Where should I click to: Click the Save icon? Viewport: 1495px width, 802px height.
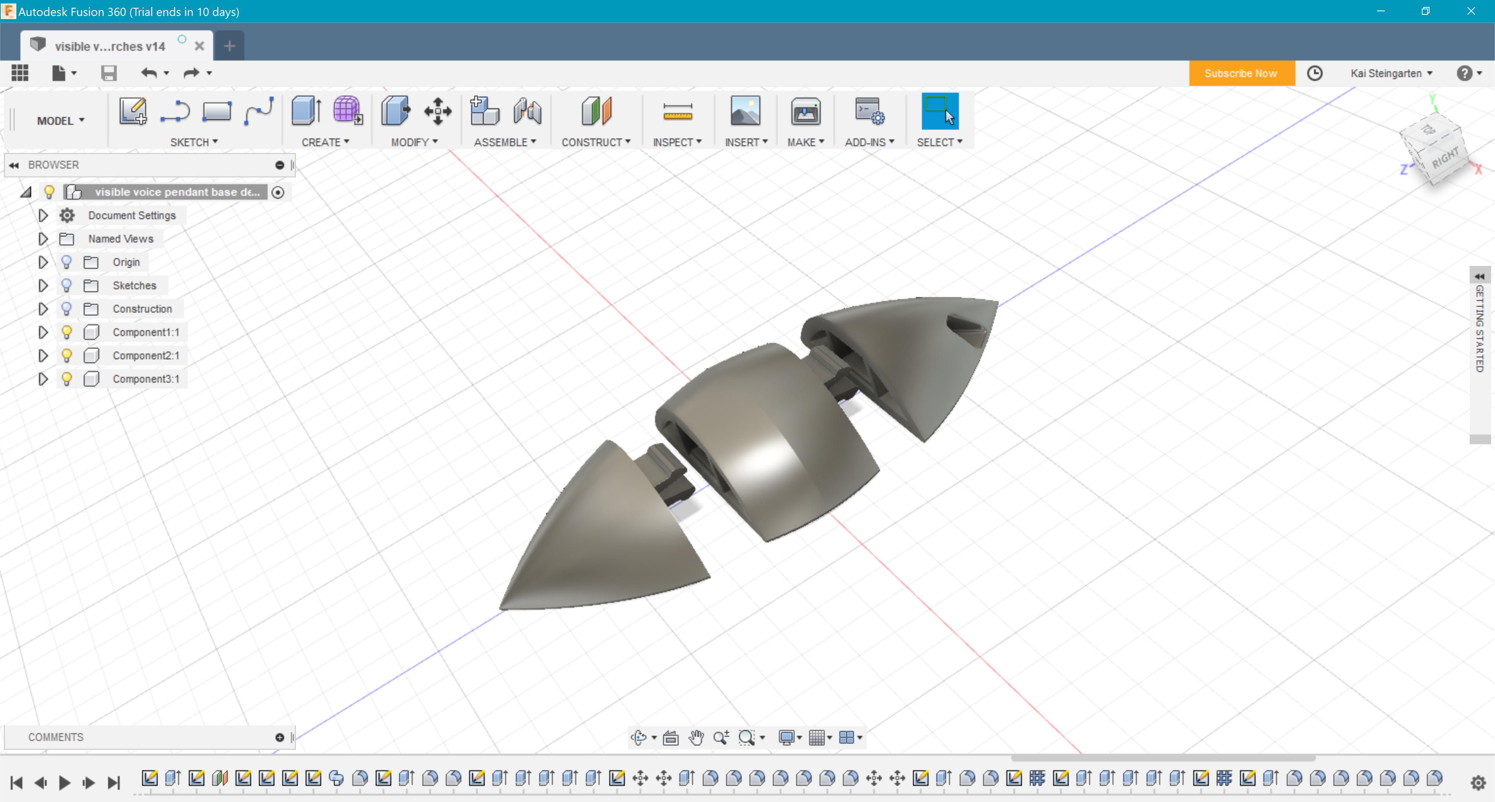(109, 73)
